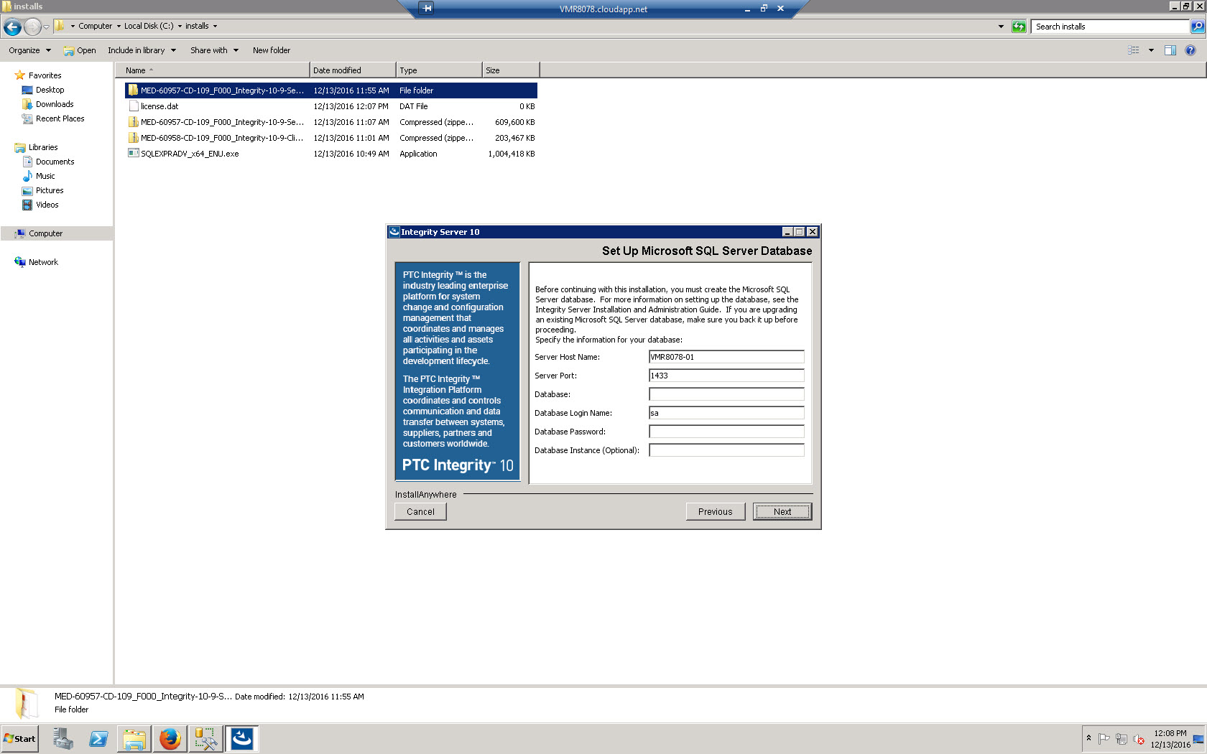
Task: Open the address bar history dropdown
Action: point(1001,27)
